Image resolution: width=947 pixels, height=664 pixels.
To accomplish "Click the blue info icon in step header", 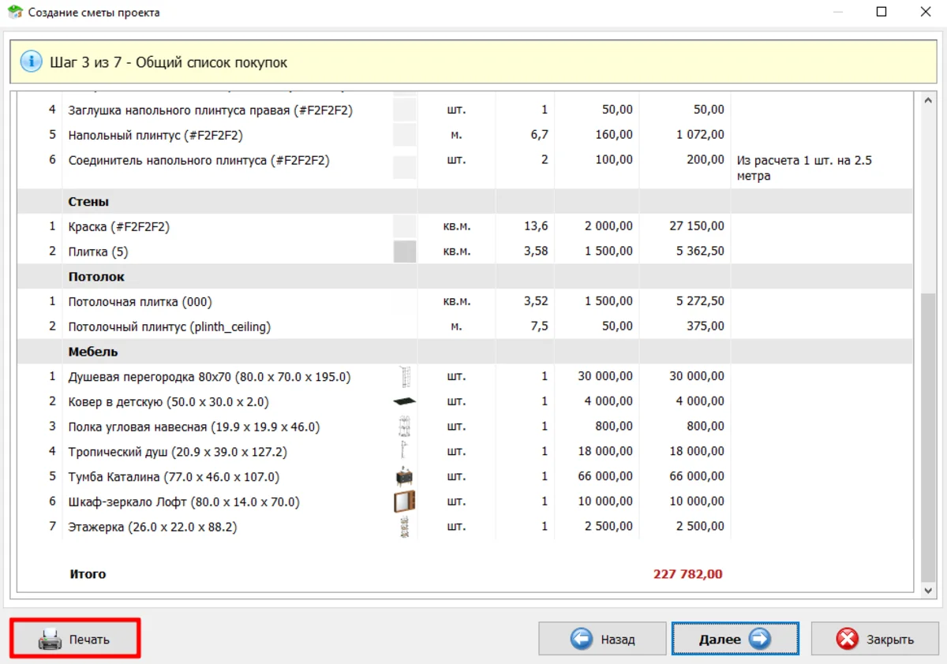I will (32, 62).
